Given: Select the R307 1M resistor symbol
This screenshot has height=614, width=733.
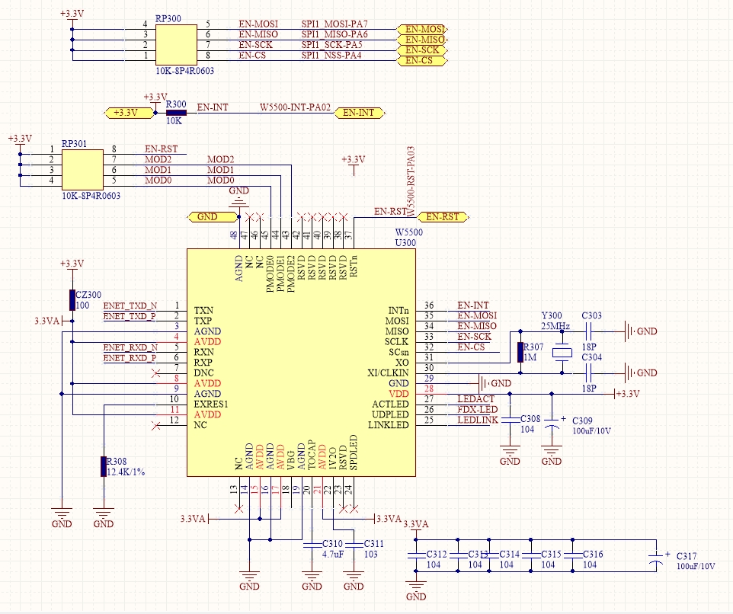Looking at the screenshot, I should 520,352.
